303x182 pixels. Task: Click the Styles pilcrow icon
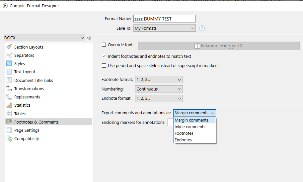coord(9,63)
